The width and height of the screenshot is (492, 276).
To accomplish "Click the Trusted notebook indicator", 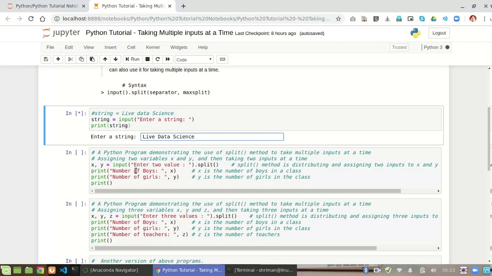I will click(x=399, y=47).
